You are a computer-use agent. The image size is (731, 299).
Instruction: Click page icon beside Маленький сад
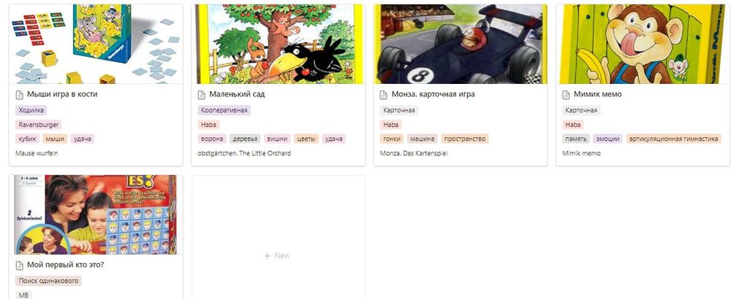coord(202,95)
